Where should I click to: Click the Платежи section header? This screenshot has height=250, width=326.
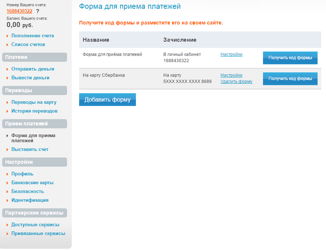[34, 57]
